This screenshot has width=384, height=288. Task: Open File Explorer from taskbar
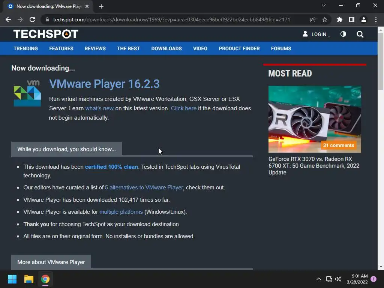[x=28, y=279]
